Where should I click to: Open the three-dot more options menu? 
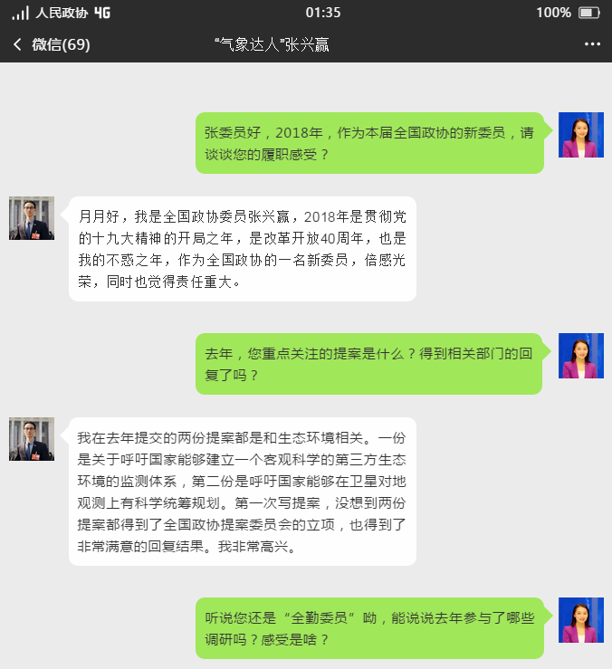(x=592, y=44)
